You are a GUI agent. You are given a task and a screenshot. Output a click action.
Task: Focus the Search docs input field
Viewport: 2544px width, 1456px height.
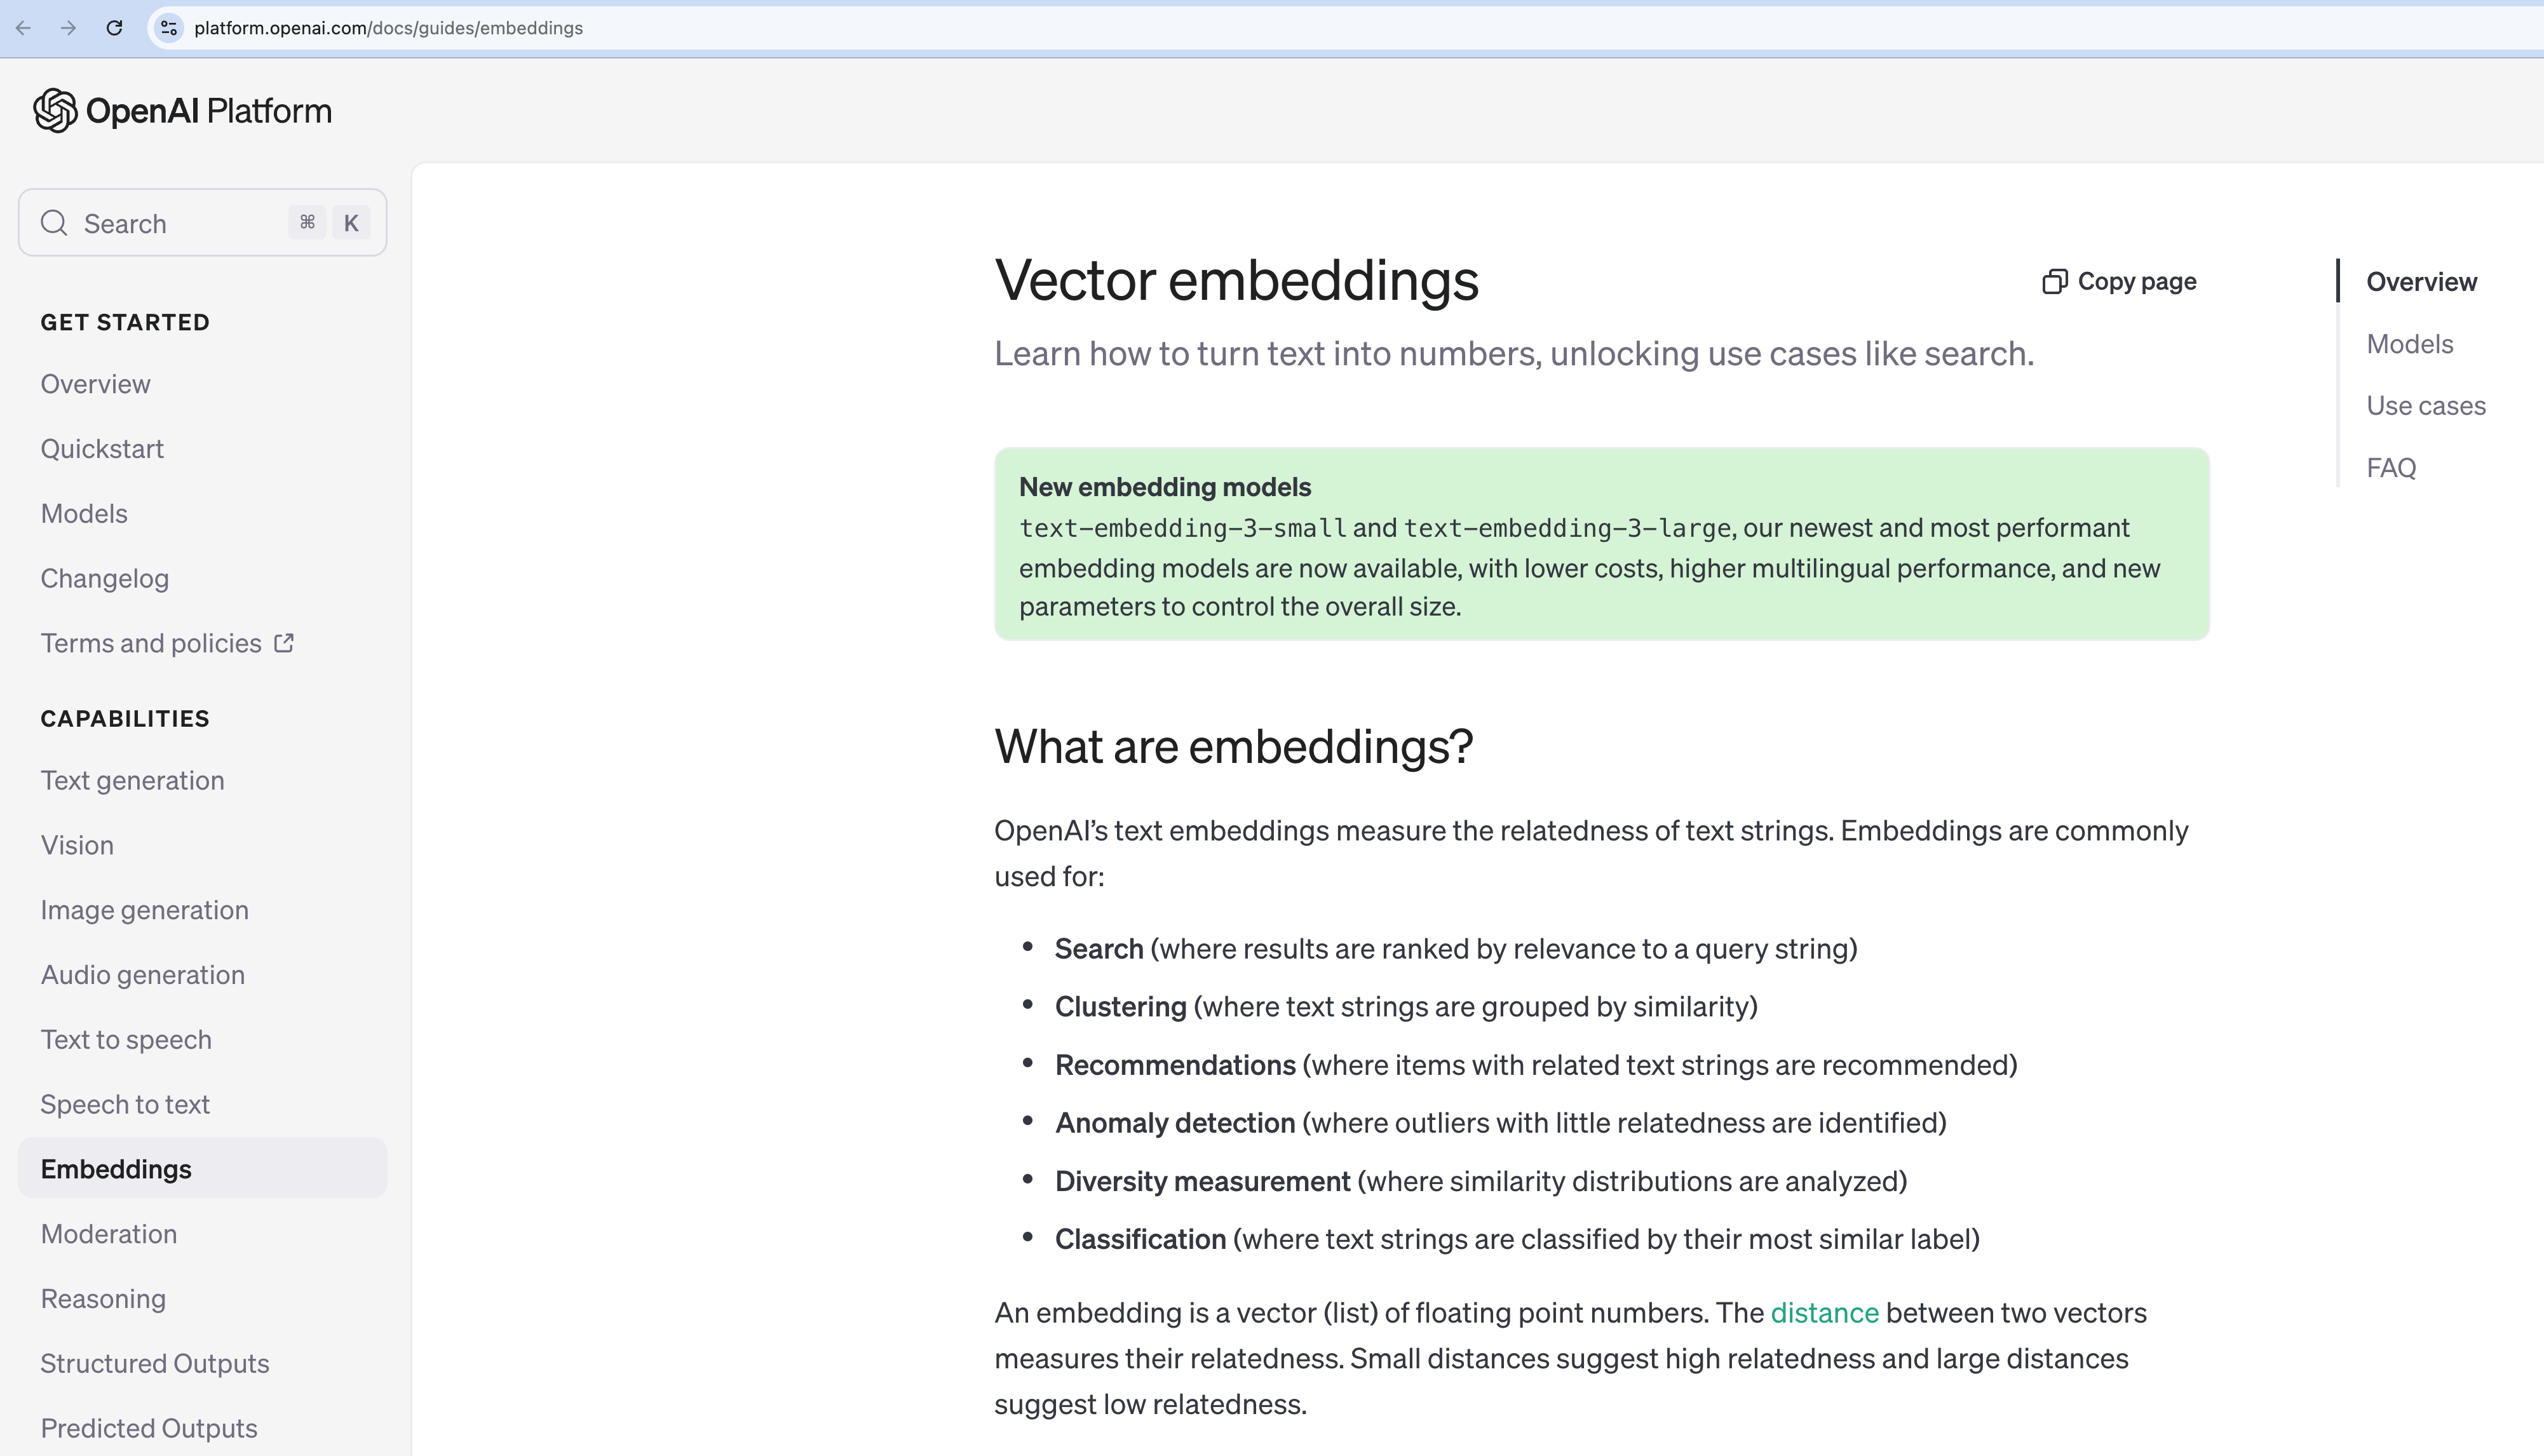coord(180,223)
